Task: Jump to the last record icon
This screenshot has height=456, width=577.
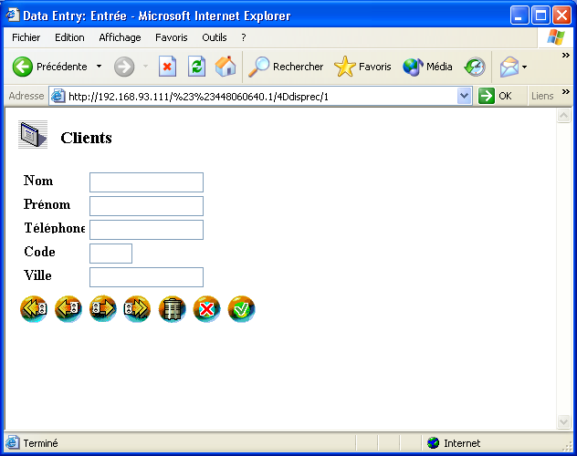Action: 137,309
